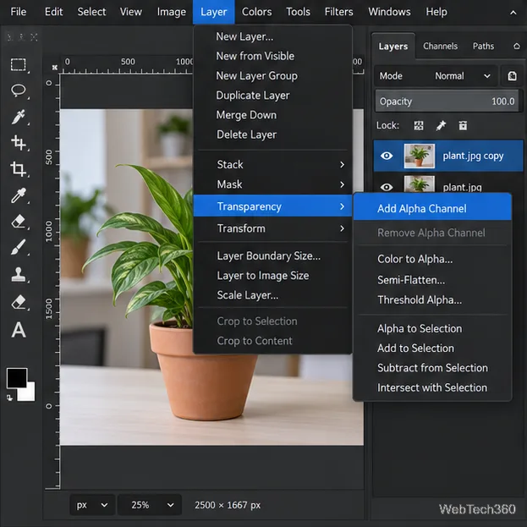Expand the Transparency submenu
Image resolution: width=527 pixels, height=527 pixels.
(272, 206)
